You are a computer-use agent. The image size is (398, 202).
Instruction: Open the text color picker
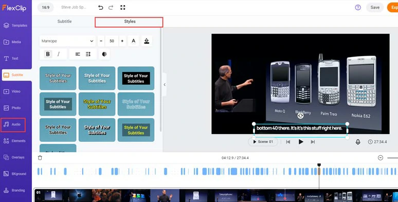click(x=134, y=41)
